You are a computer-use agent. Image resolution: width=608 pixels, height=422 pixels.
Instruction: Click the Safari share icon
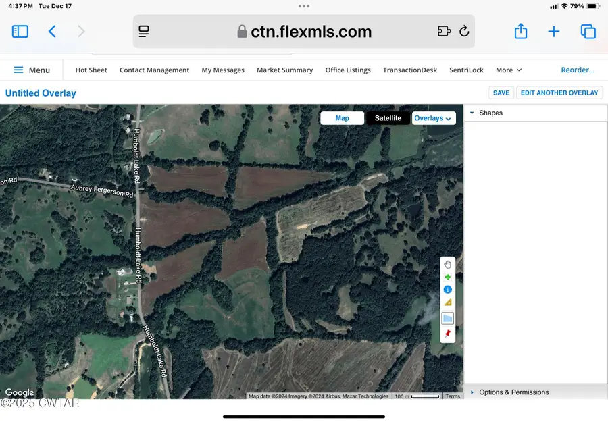click(x=520, y=31)
